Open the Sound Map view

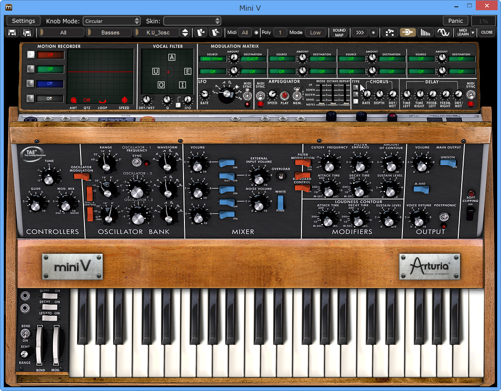(x=339, y=32)
